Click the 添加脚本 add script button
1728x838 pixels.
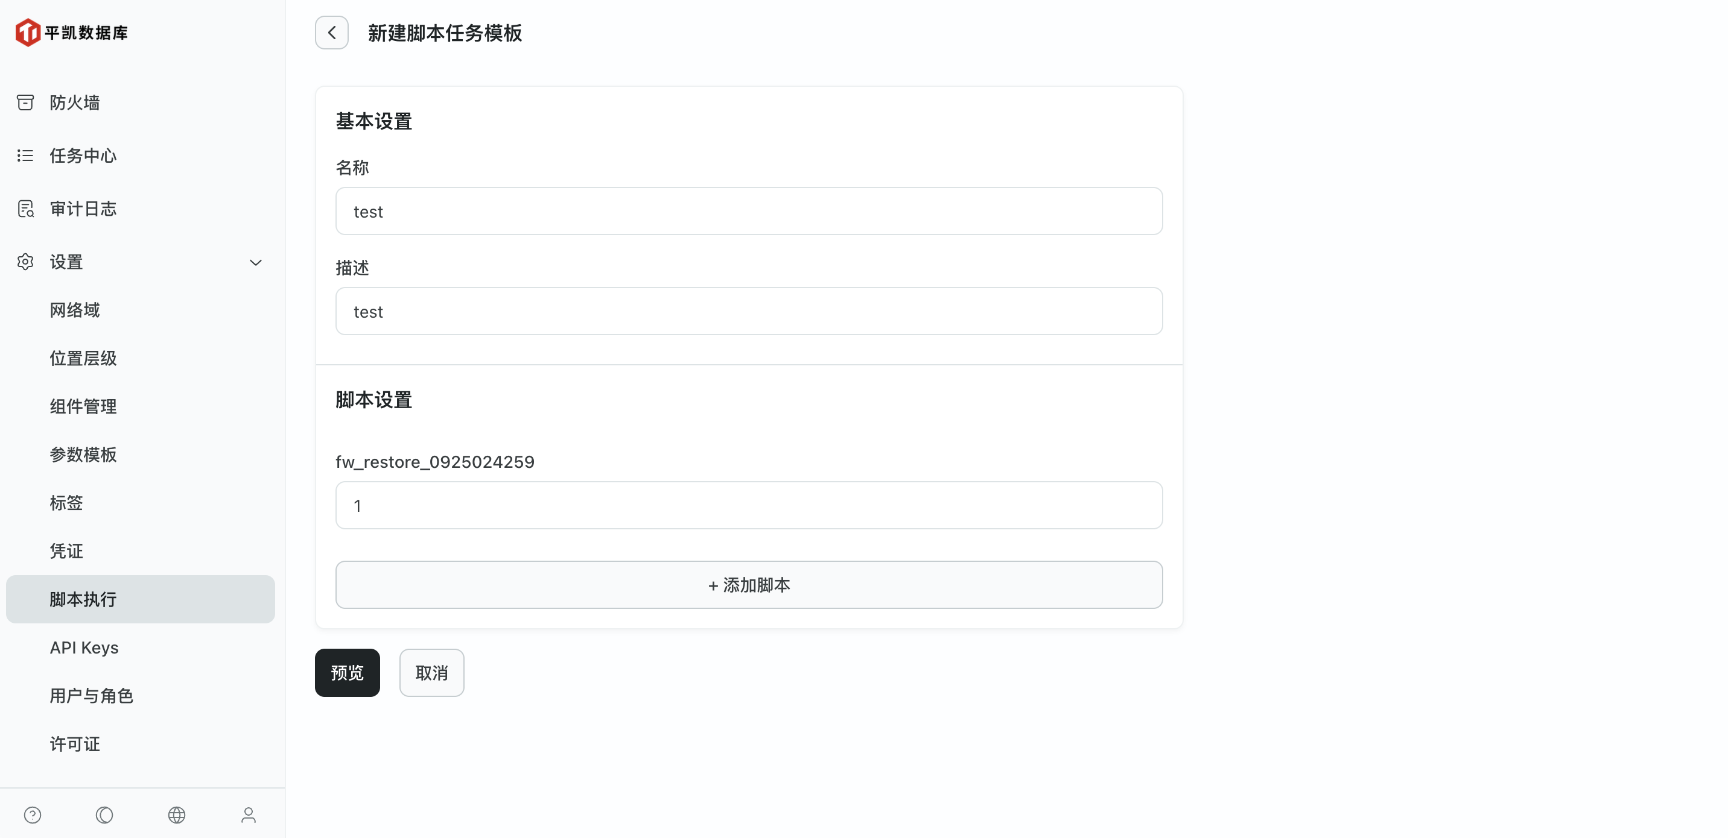pos(748,584)
